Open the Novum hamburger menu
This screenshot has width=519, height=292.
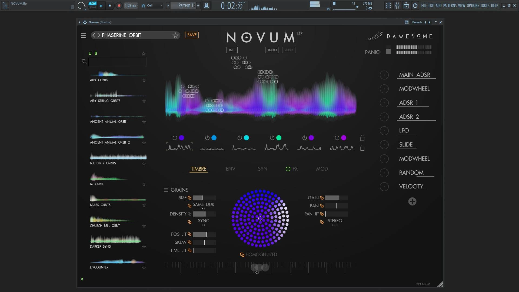(83, 35)
